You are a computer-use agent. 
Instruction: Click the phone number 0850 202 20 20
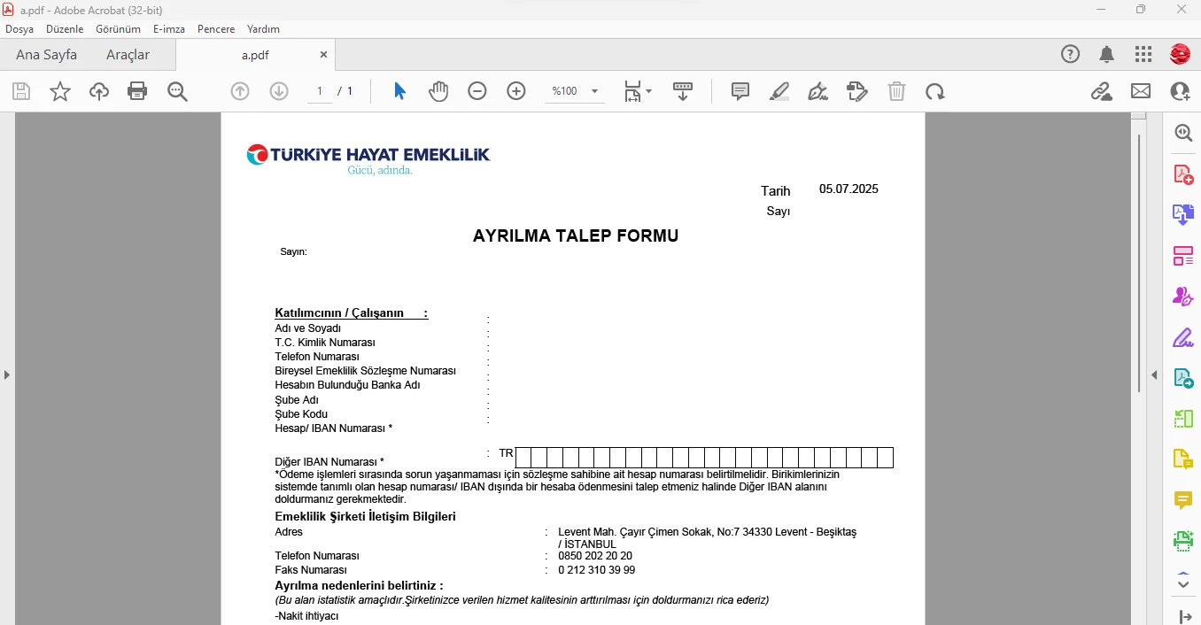tap(595, 556)
